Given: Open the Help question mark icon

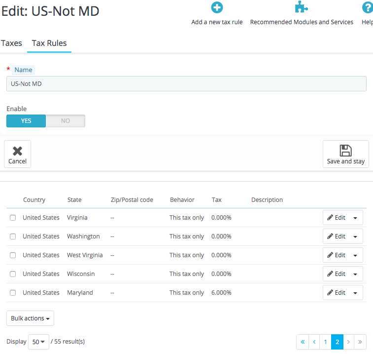Looking at the screenshot, I should (368, 7).
